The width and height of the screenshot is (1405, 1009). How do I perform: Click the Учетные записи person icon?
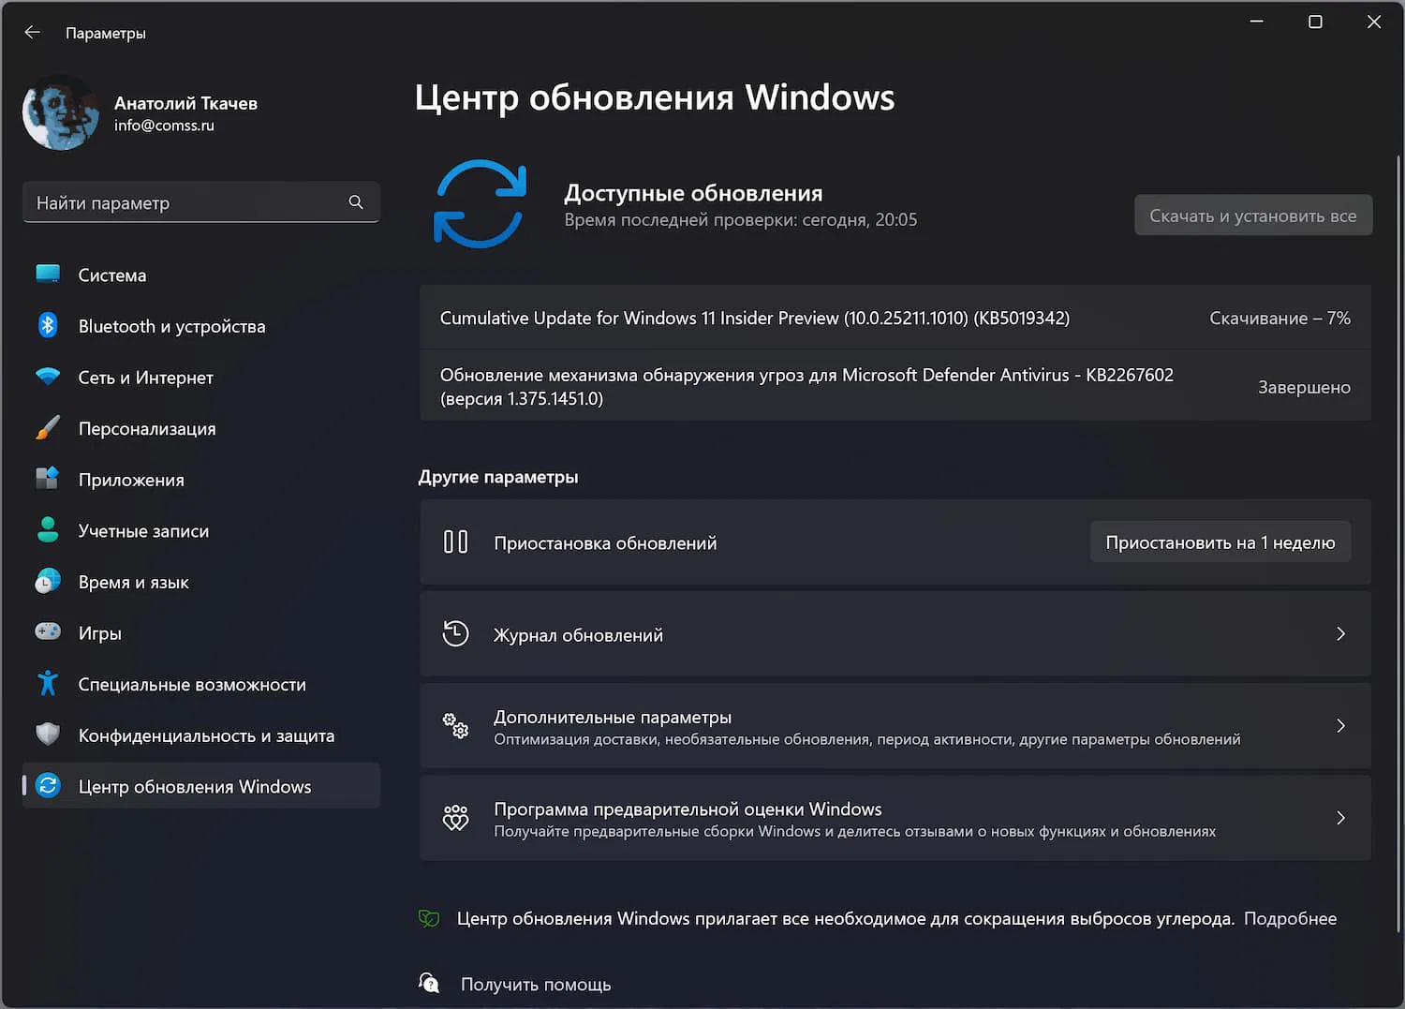point(48,530)
